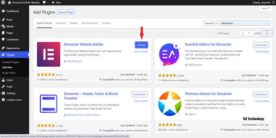Click the Elementor star rating
The image size is (276, 138).
coord(46,75)
